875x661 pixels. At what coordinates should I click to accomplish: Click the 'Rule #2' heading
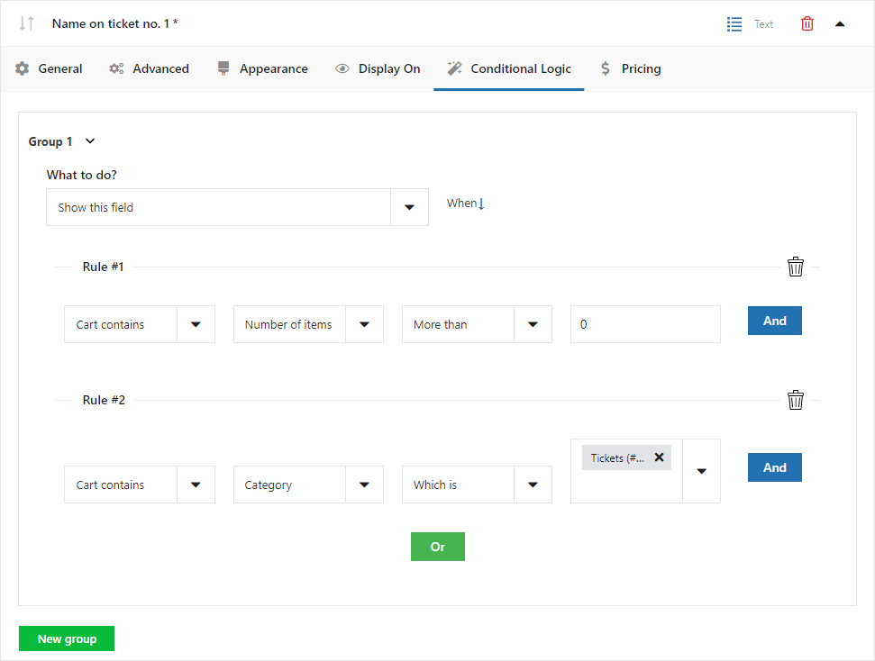(x=104, y=400)
